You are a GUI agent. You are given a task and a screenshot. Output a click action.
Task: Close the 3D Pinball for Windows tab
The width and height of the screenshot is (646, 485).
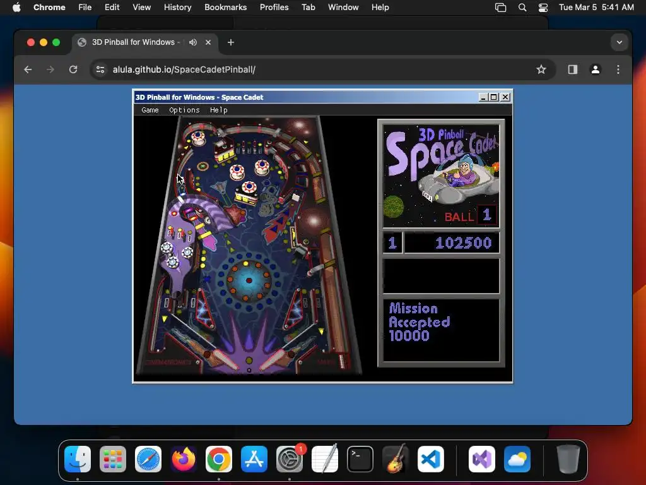tap(208, 42)
